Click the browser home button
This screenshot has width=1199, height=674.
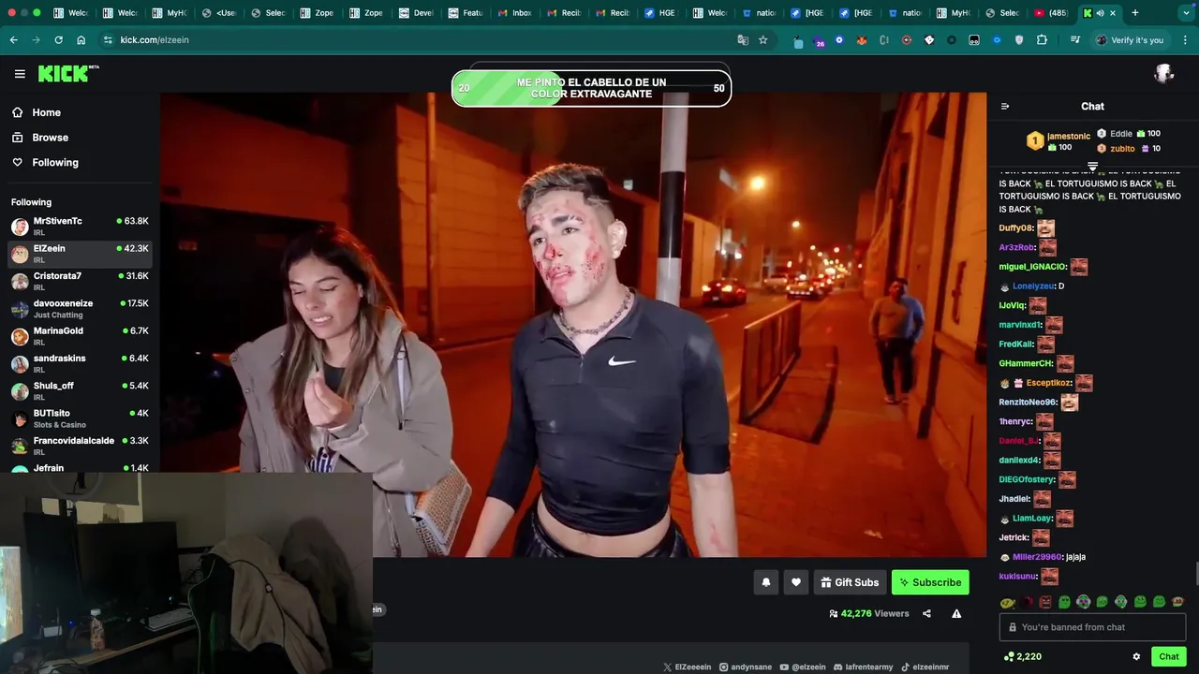coord(81,40)
